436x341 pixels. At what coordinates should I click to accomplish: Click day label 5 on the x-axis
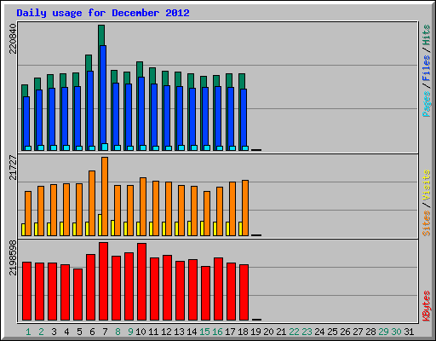click(x=79, y=332)
